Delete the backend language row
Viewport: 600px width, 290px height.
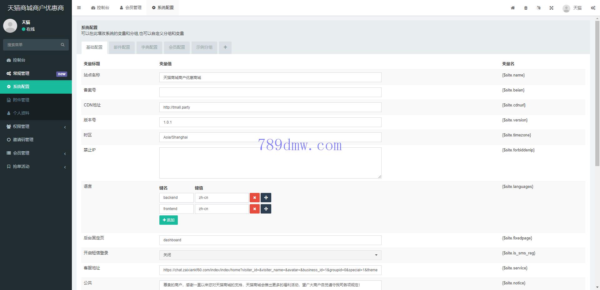tap(254, 198)
